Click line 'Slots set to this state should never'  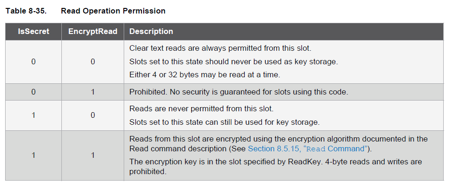pos(233,61)
